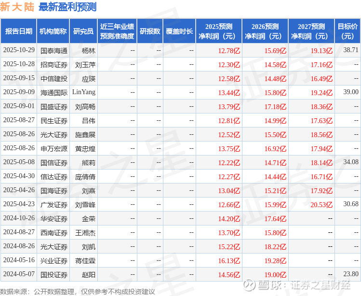361x296 pixels.
Task: Click the 16.13亿 profit value
Action: (x=229, y=261)
